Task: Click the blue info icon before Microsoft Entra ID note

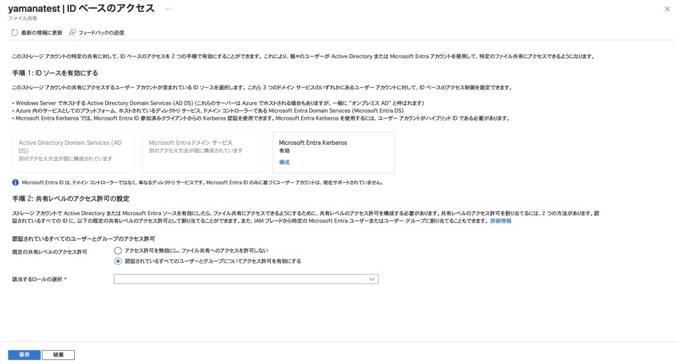Action: (15, 182)
